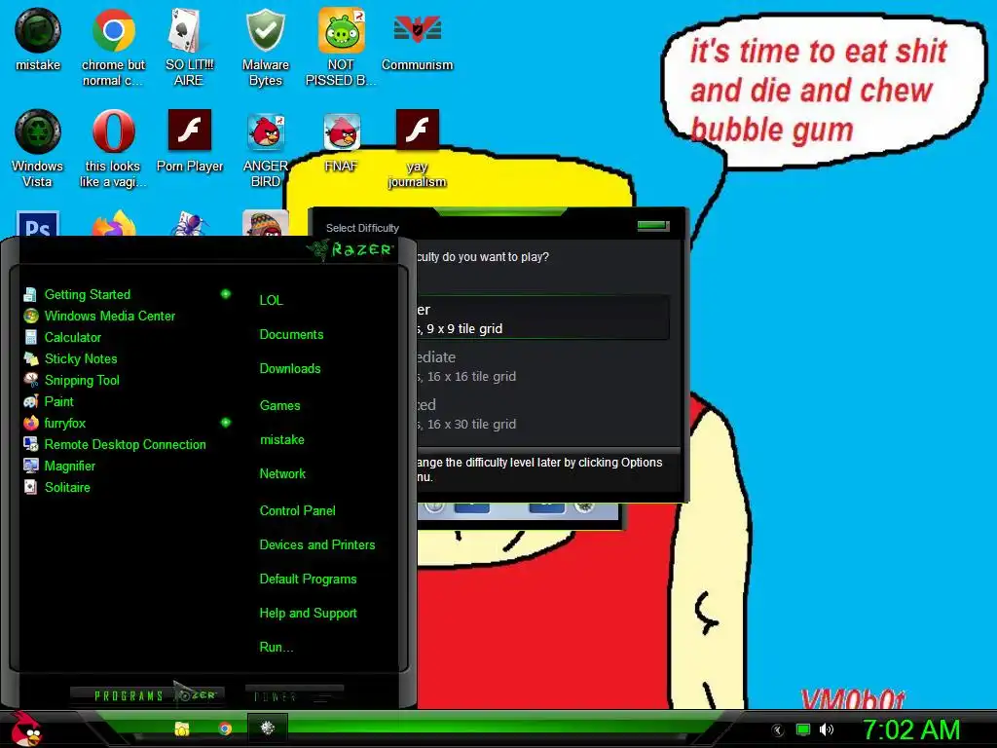Click Run... in start menu
The image size is (997, 748).
(276, 648)
